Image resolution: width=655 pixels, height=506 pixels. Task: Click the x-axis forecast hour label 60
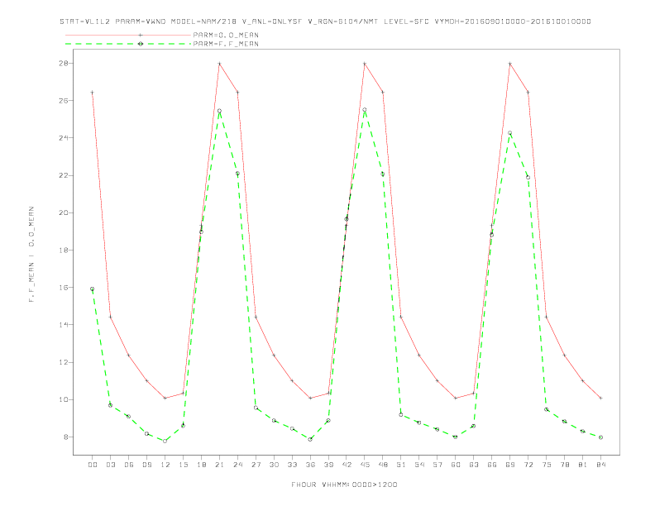point(456,465)
